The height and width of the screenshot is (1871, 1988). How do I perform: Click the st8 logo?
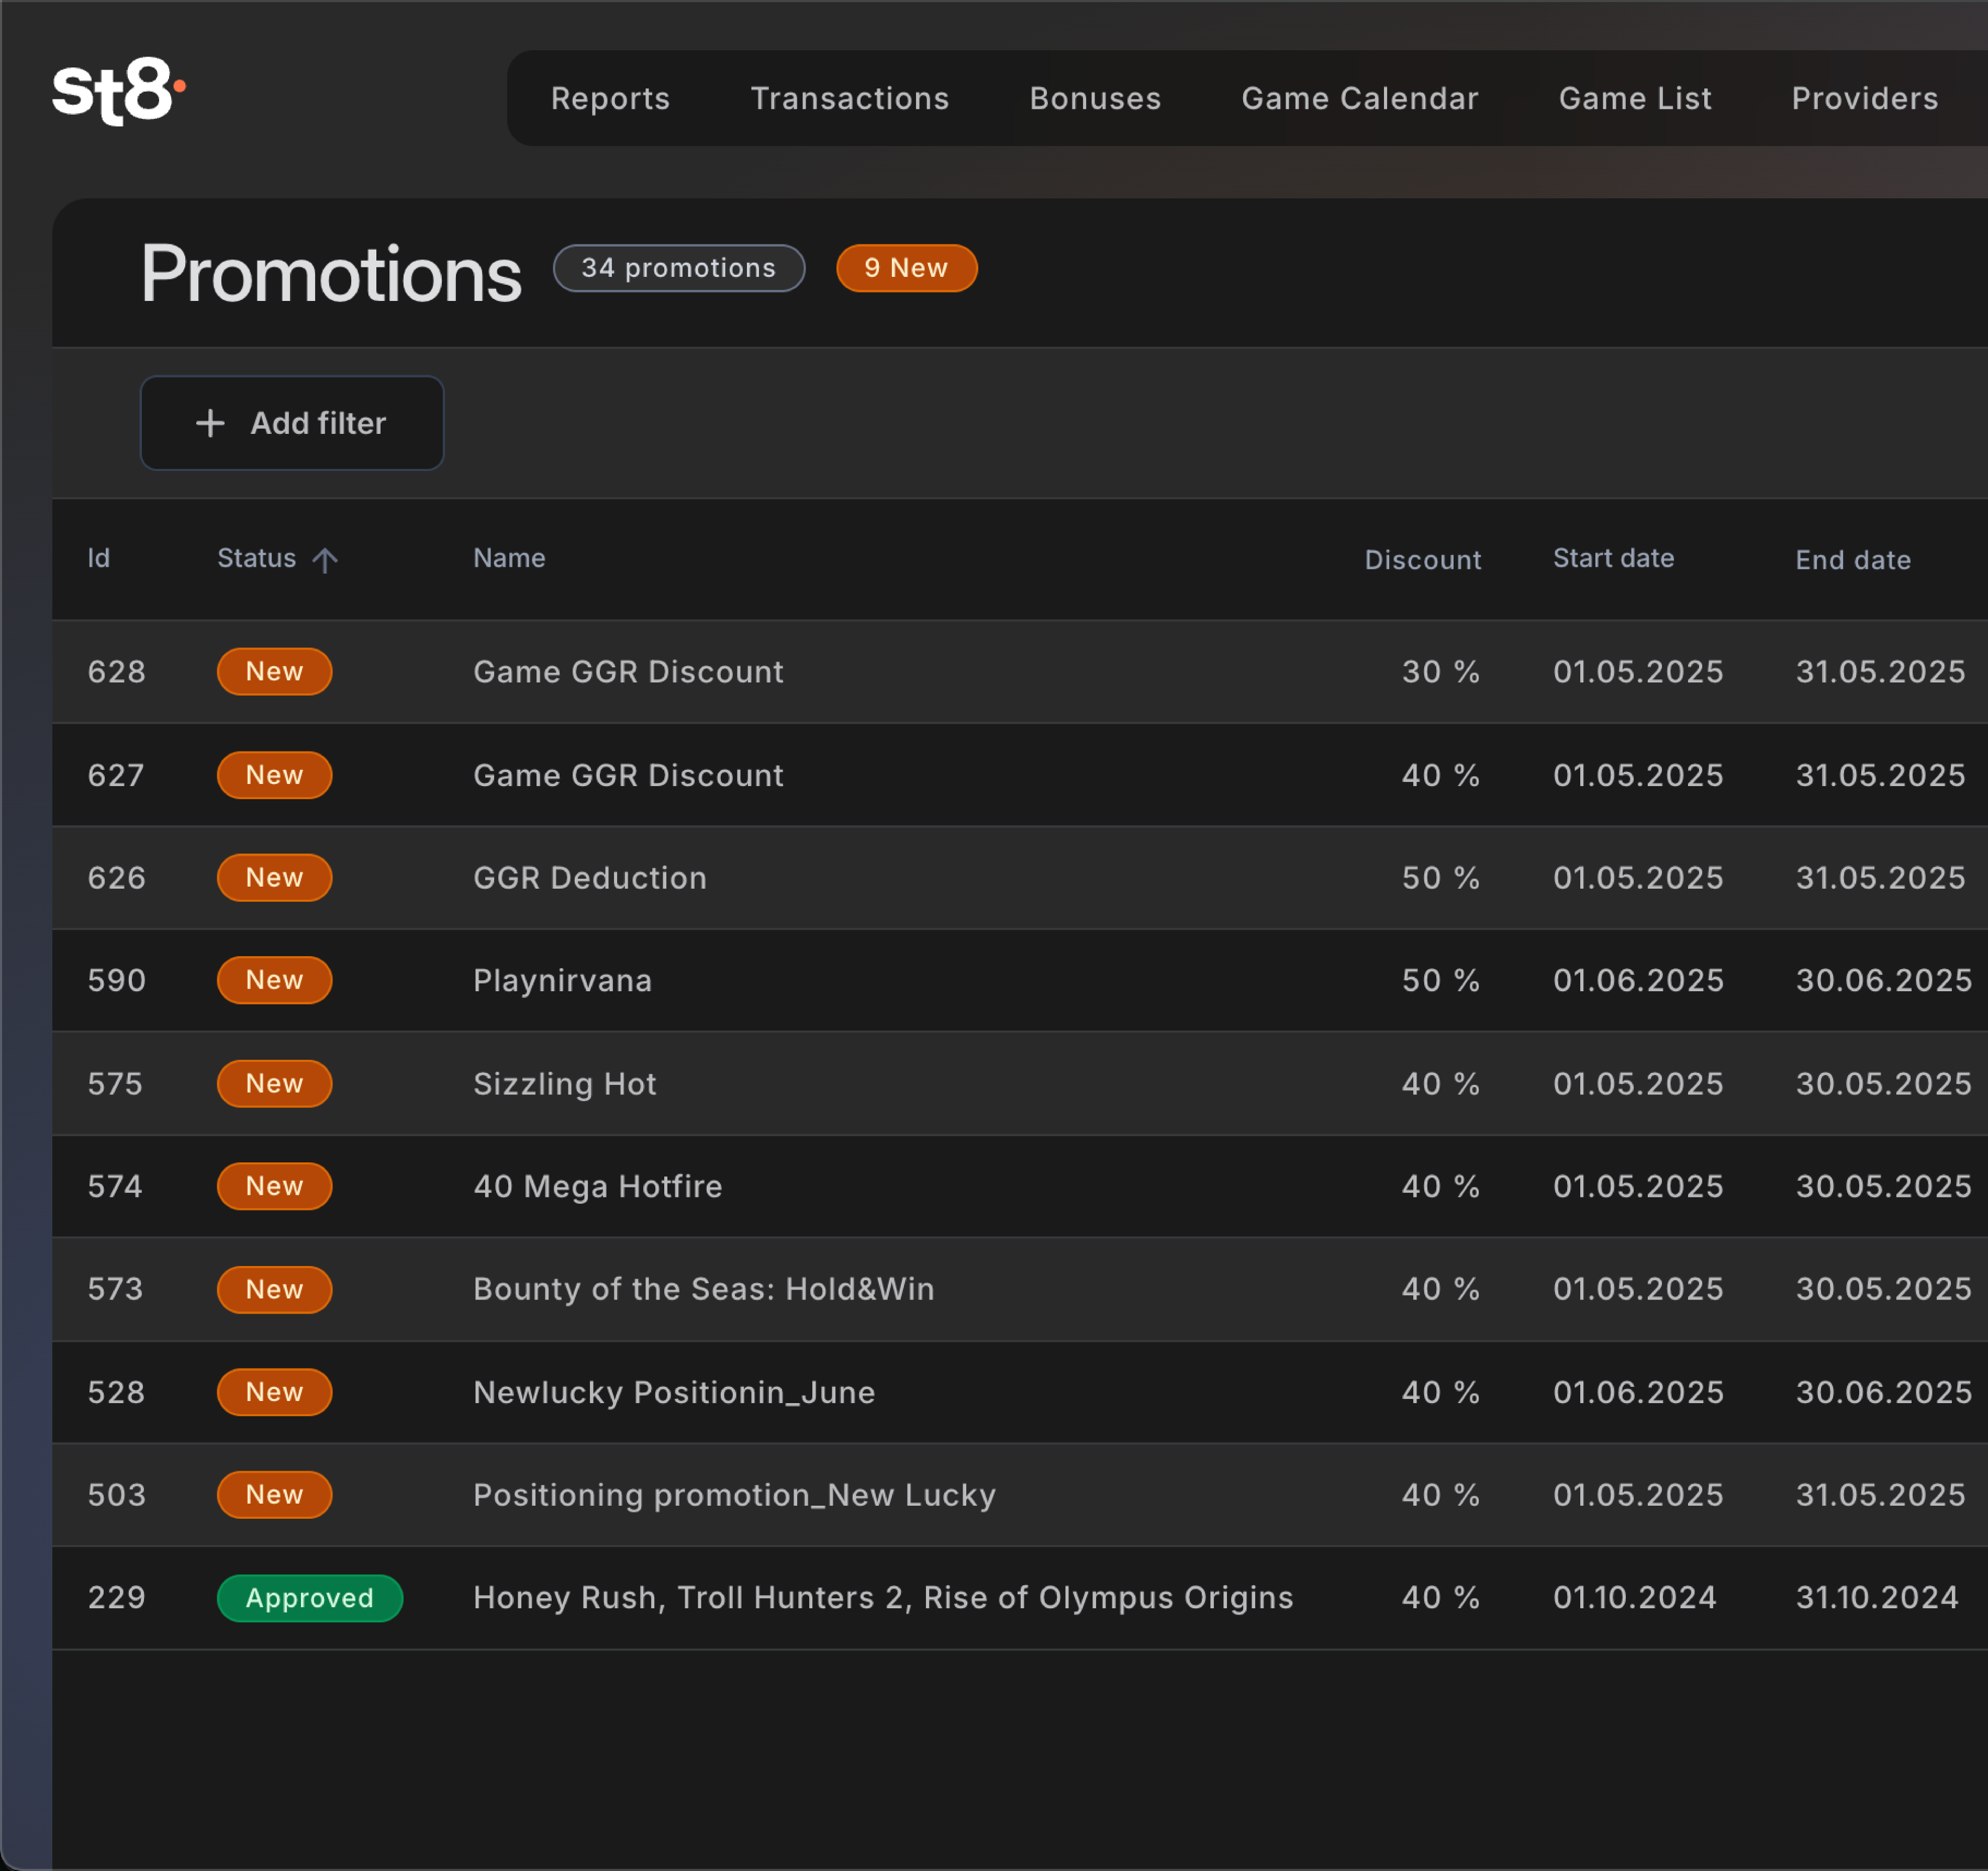coord(117,92)
